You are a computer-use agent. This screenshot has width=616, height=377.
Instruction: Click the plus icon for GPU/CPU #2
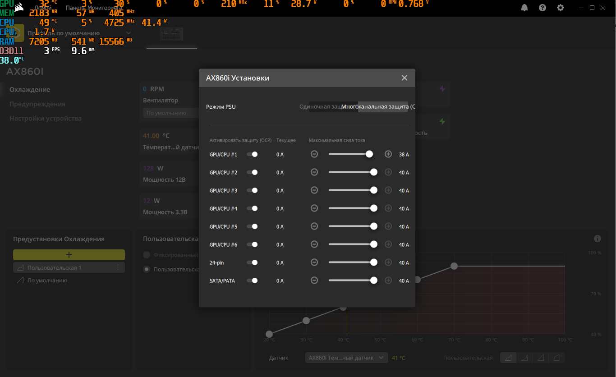pyautogui.click(x=388, y=172)
